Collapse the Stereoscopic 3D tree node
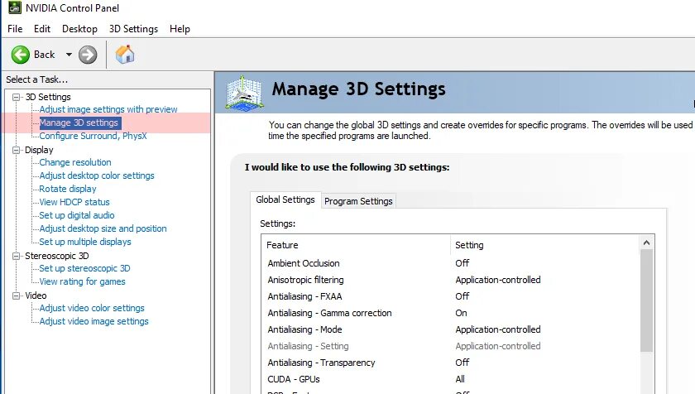The image size is (695, 394). coord(16,256)
